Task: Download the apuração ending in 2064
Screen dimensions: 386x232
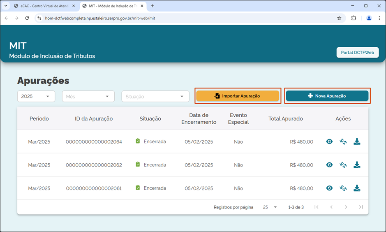Action: [357, 142]
